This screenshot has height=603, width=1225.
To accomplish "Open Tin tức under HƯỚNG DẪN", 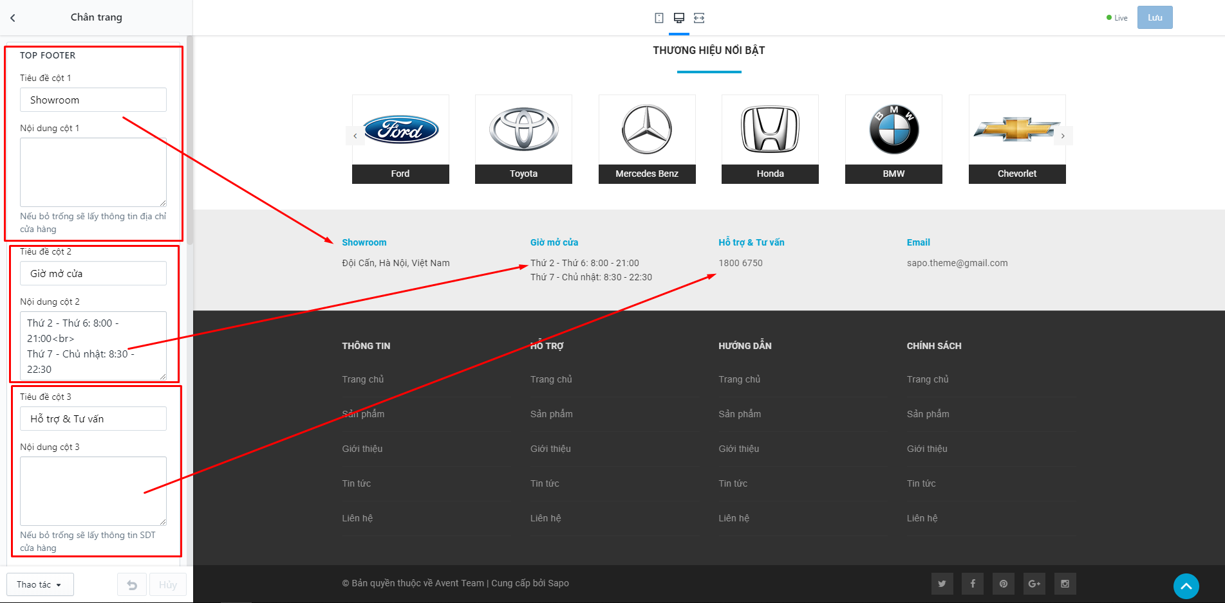I will point(733,483).
